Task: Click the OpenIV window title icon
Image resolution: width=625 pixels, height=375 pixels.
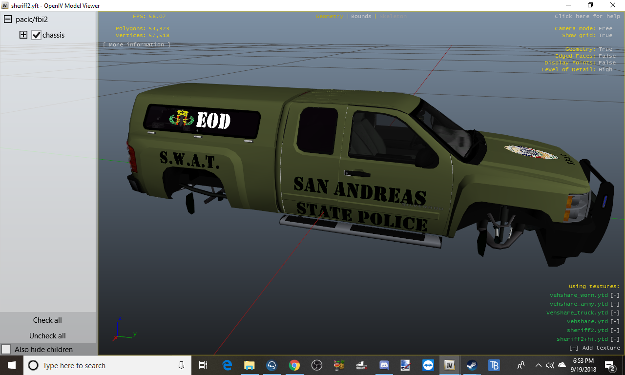Action: pyautogui.click(x=5, y=5)
